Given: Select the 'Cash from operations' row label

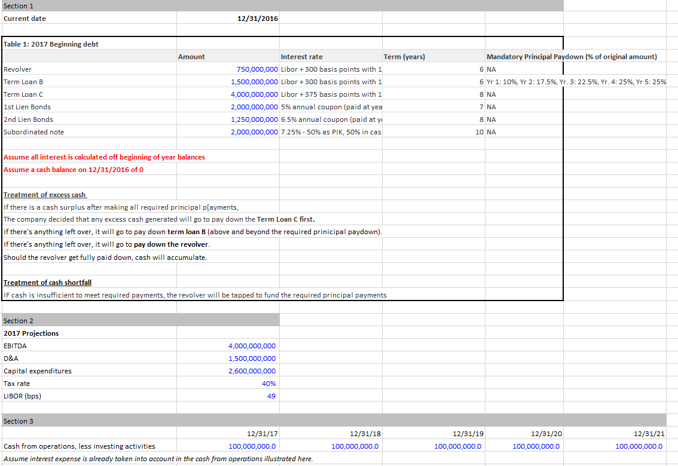Looking at the screenshot, I should (x=80, y=446).
